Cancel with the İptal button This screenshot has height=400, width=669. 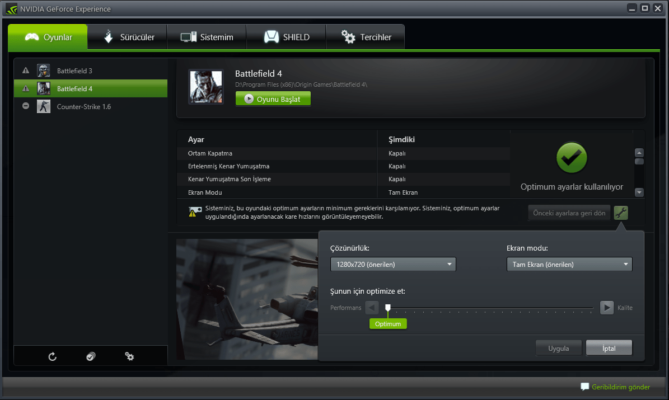click(x=609, y=348)
